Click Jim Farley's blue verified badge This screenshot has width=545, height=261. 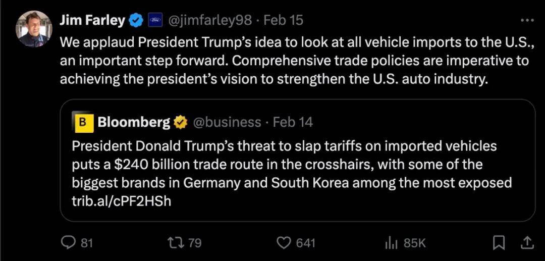(136, 21)
